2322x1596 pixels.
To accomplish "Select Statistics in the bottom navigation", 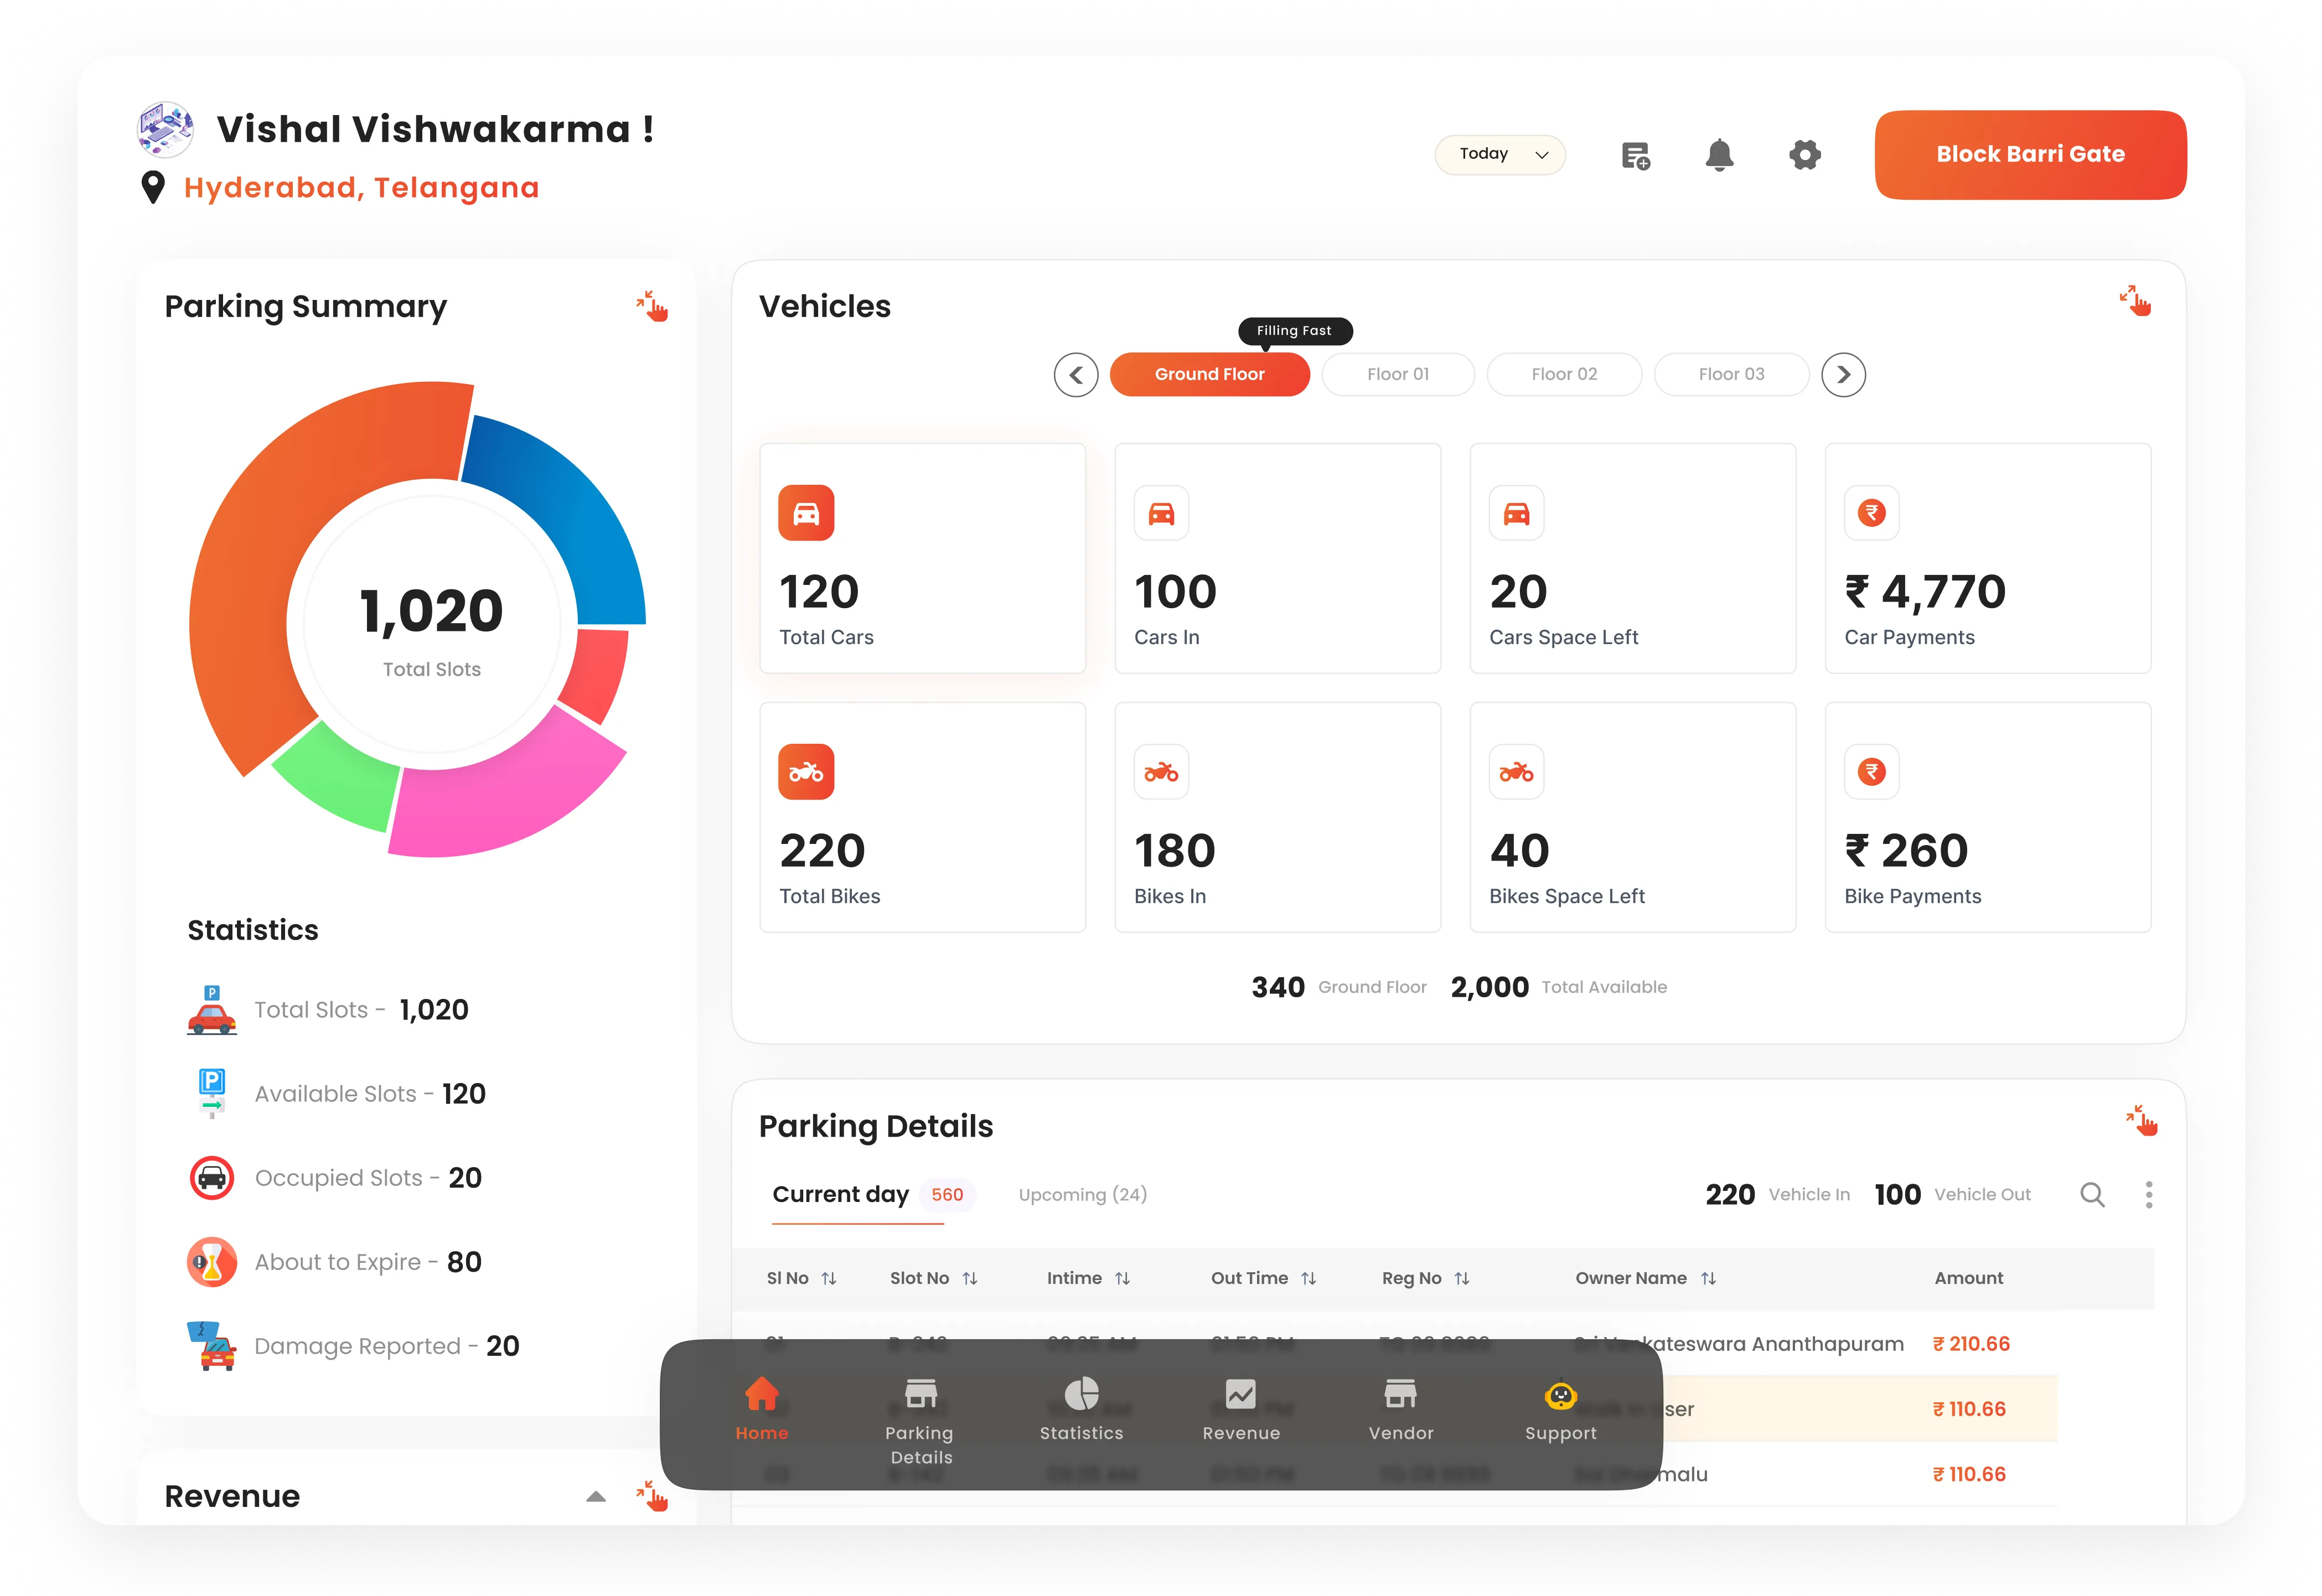I will pyautogui.click(x=1081, y=1412).
